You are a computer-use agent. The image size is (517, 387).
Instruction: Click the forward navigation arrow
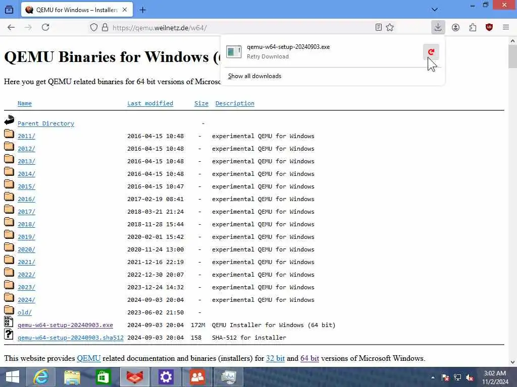click(28, 27)
